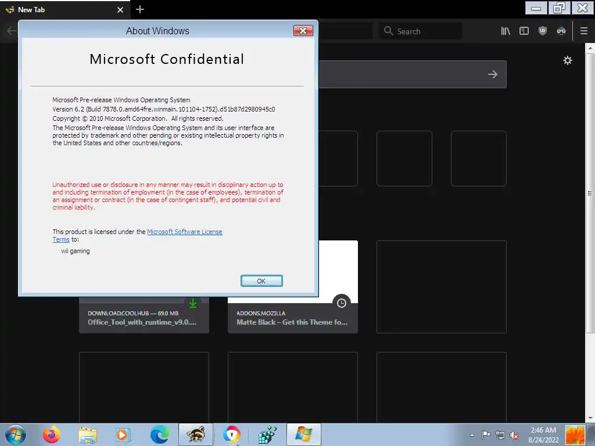The width and height of the screenshot is (595, 446).
Task: Open the blue cubes taskbar icon
Action: (267, 434)
